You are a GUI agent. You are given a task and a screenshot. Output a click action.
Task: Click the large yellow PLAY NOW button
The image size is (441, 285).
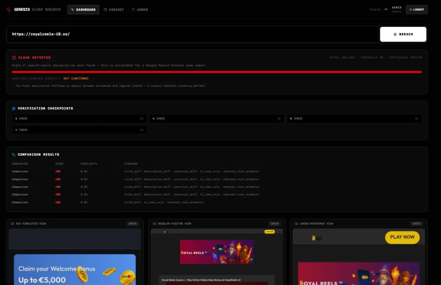pos(402,237)
